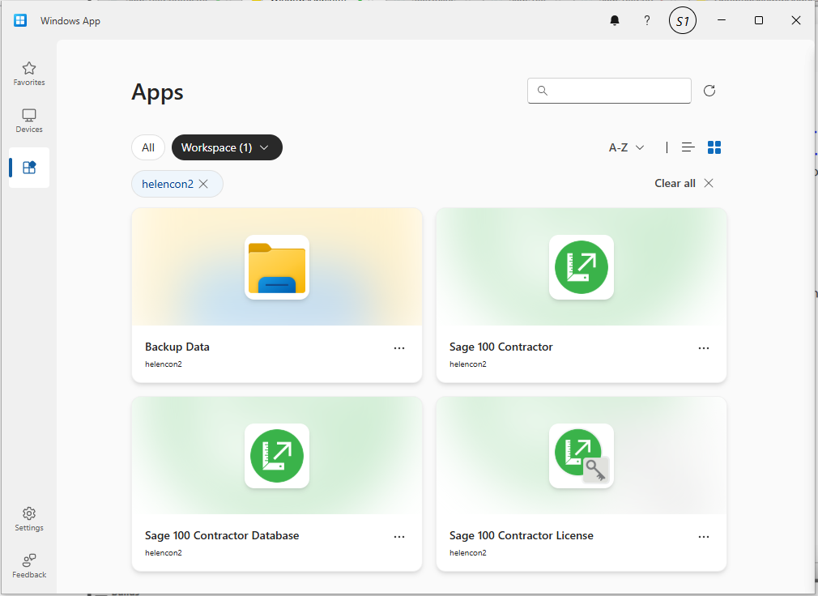
Task: Open the S1 account profile circle
Action: click(x=683, y=21)
